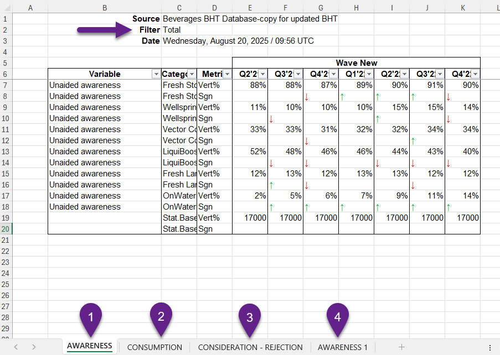This screenshot has width=500, height=355.
Task: Open the Variable column filter dropdown
Action: 155,74
